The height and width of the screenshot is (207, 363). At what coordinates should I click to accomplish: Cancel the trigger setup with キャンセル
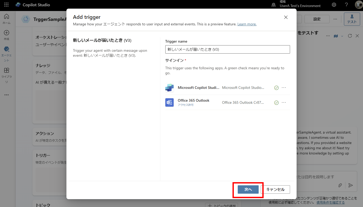276,189
